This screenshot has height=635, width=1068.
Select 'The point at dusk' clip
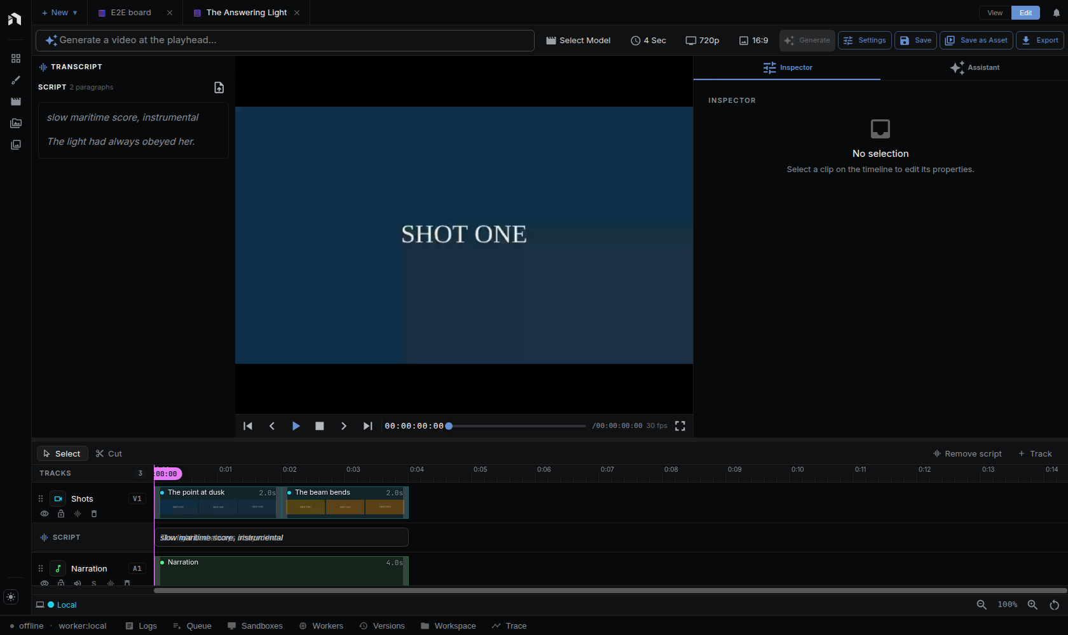(217, 502)
